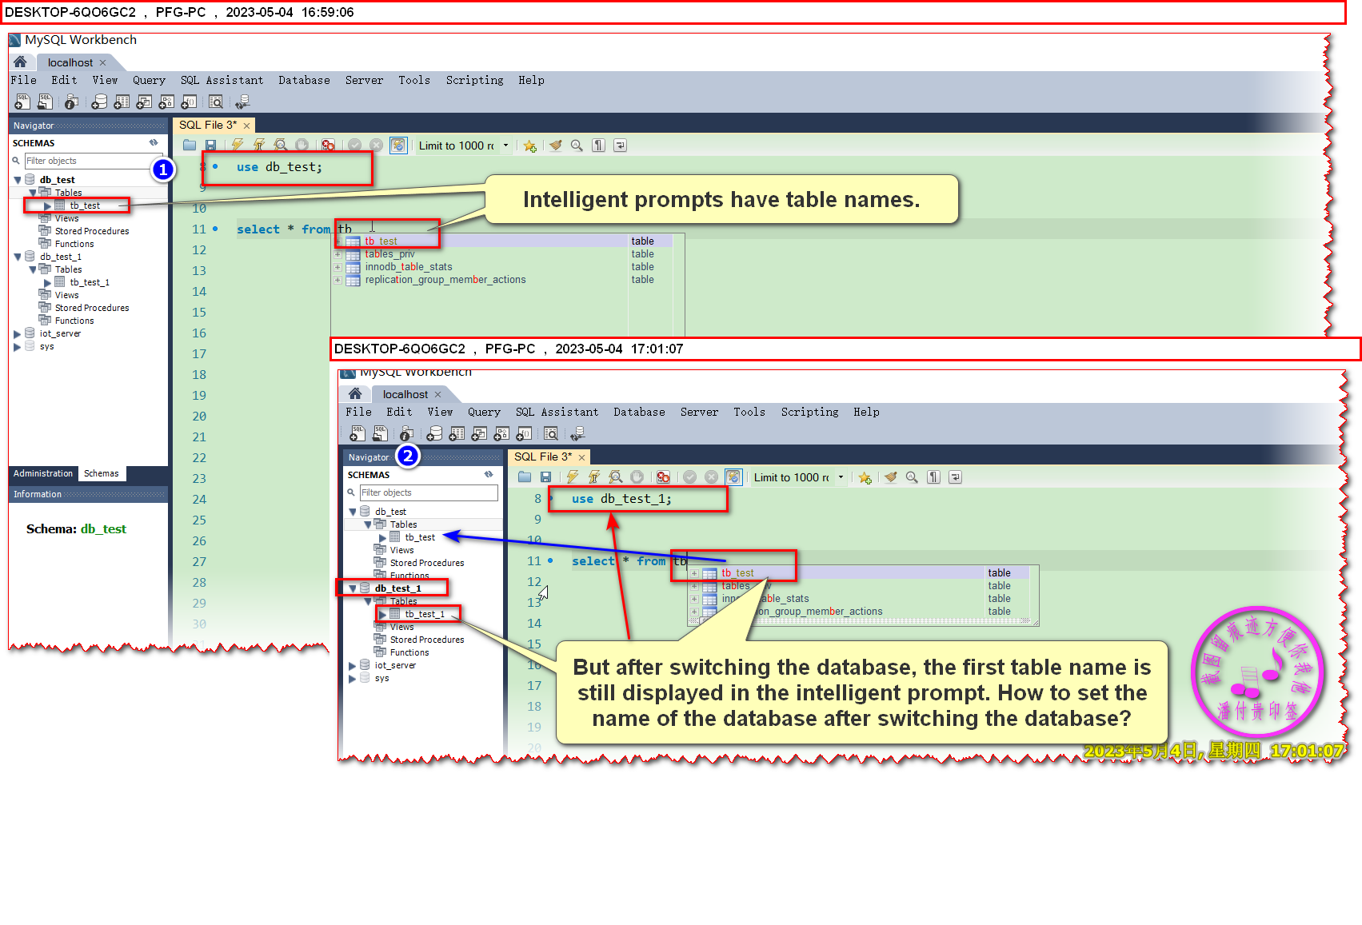The width and height of the screenshot is (1362, 925).
Task: Toggle invisible characters in upper editor toolbar
Action: pos(598,146)
